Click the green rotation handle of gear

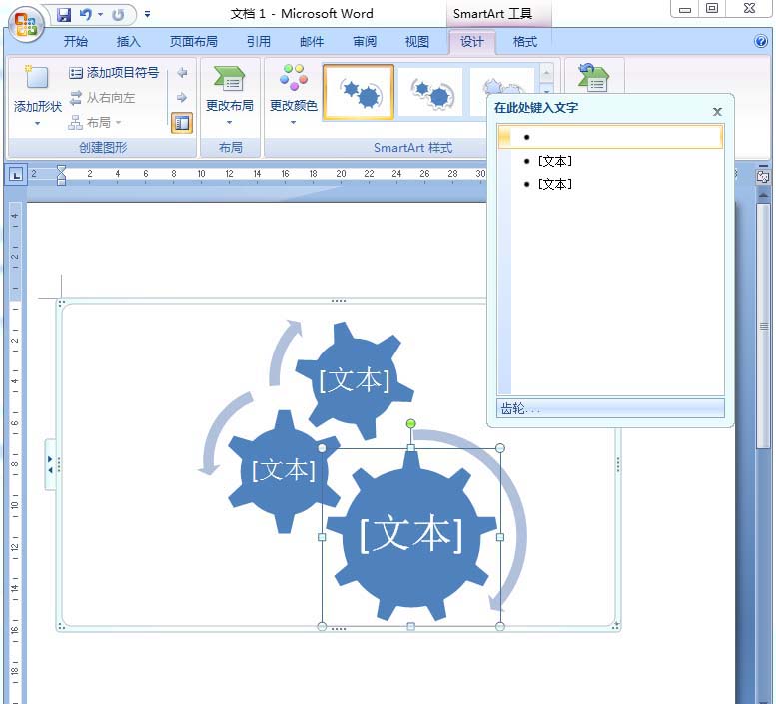click(x=410, y=424)
